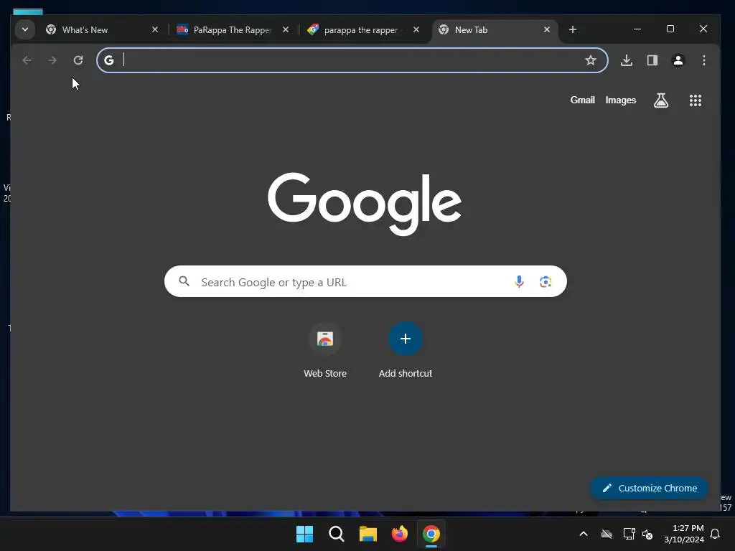
Task: Click the back navigation arrow
Action: pyautogui.click(x=27, y=60)
